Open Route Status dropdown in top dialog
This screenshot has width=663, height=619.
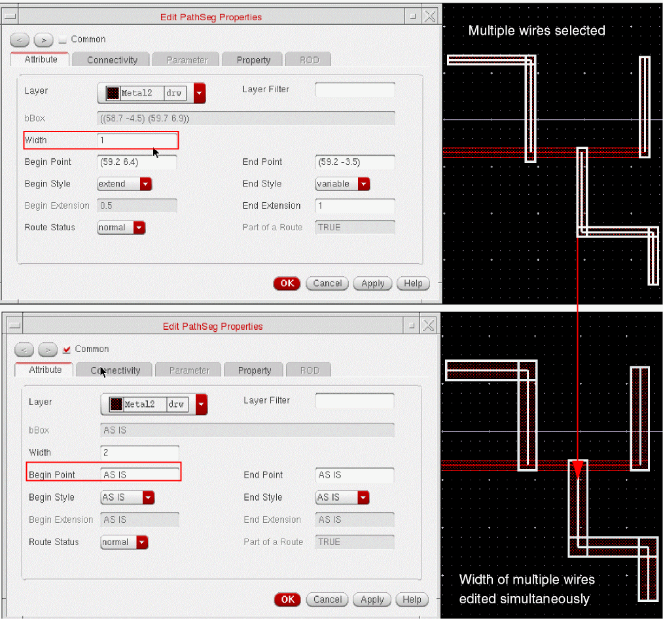(x=139, y=228)
